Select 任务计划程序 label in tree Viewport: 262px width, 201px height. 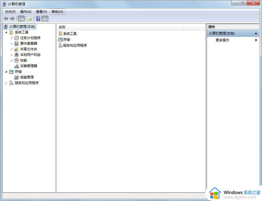[30, 38]
